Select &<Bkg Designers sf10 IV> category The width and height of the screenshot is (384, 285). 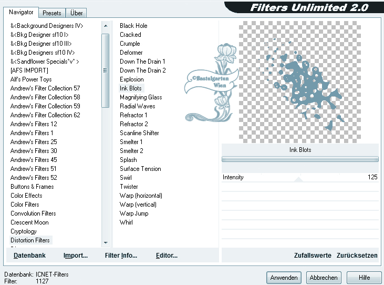point(43,53)
